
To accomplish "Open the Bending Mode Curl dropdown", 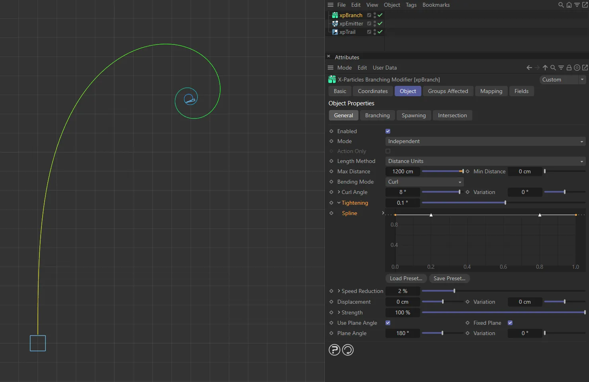I will coord(424,182).
